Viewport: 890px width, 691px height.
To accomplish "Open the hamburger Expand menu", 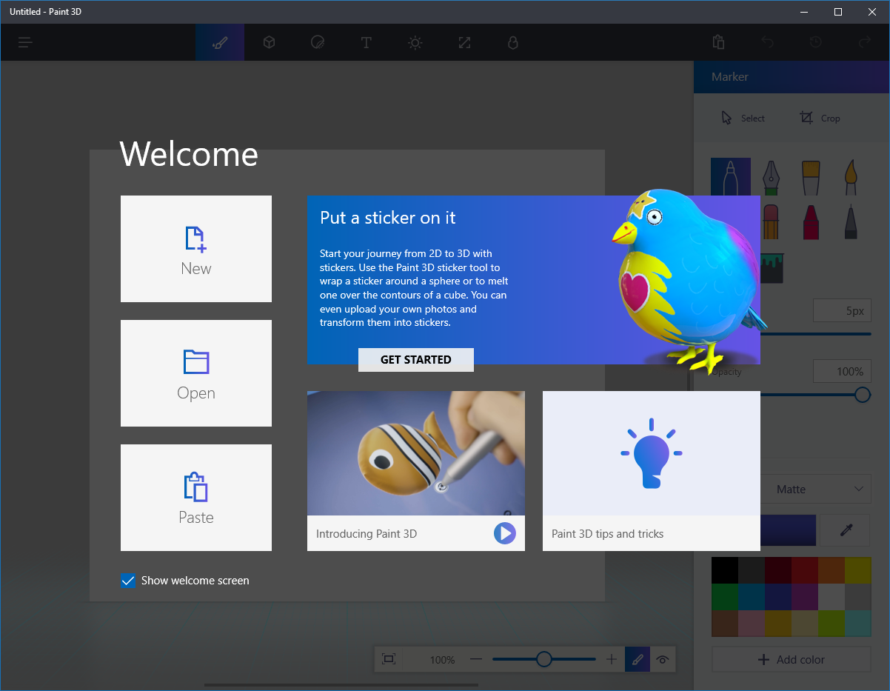I will tap(25, 42).
